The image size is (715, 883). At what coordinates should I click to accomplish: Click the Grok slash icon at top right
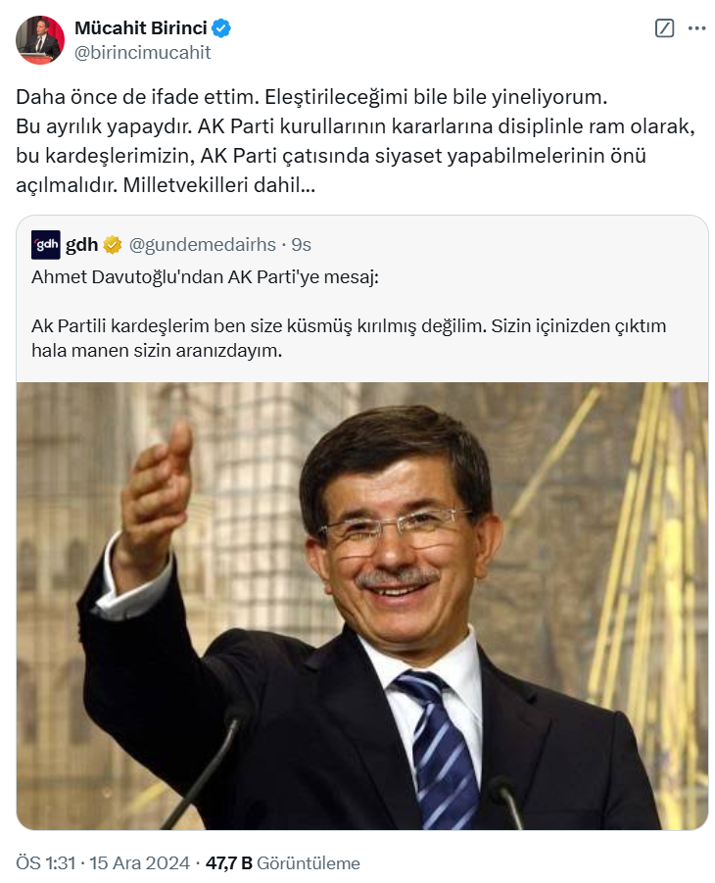tap(664, 28)
